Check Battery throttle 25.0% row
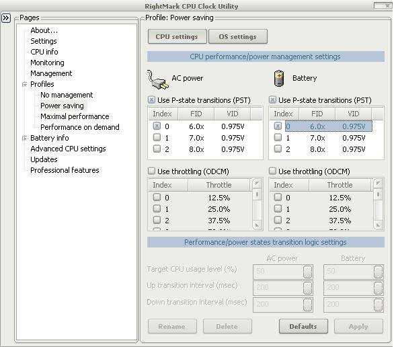Screen dimensions: 394x347 coord(278,208)
